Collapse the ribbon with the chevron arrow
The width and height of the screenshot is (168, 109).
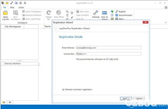[166, 23]
